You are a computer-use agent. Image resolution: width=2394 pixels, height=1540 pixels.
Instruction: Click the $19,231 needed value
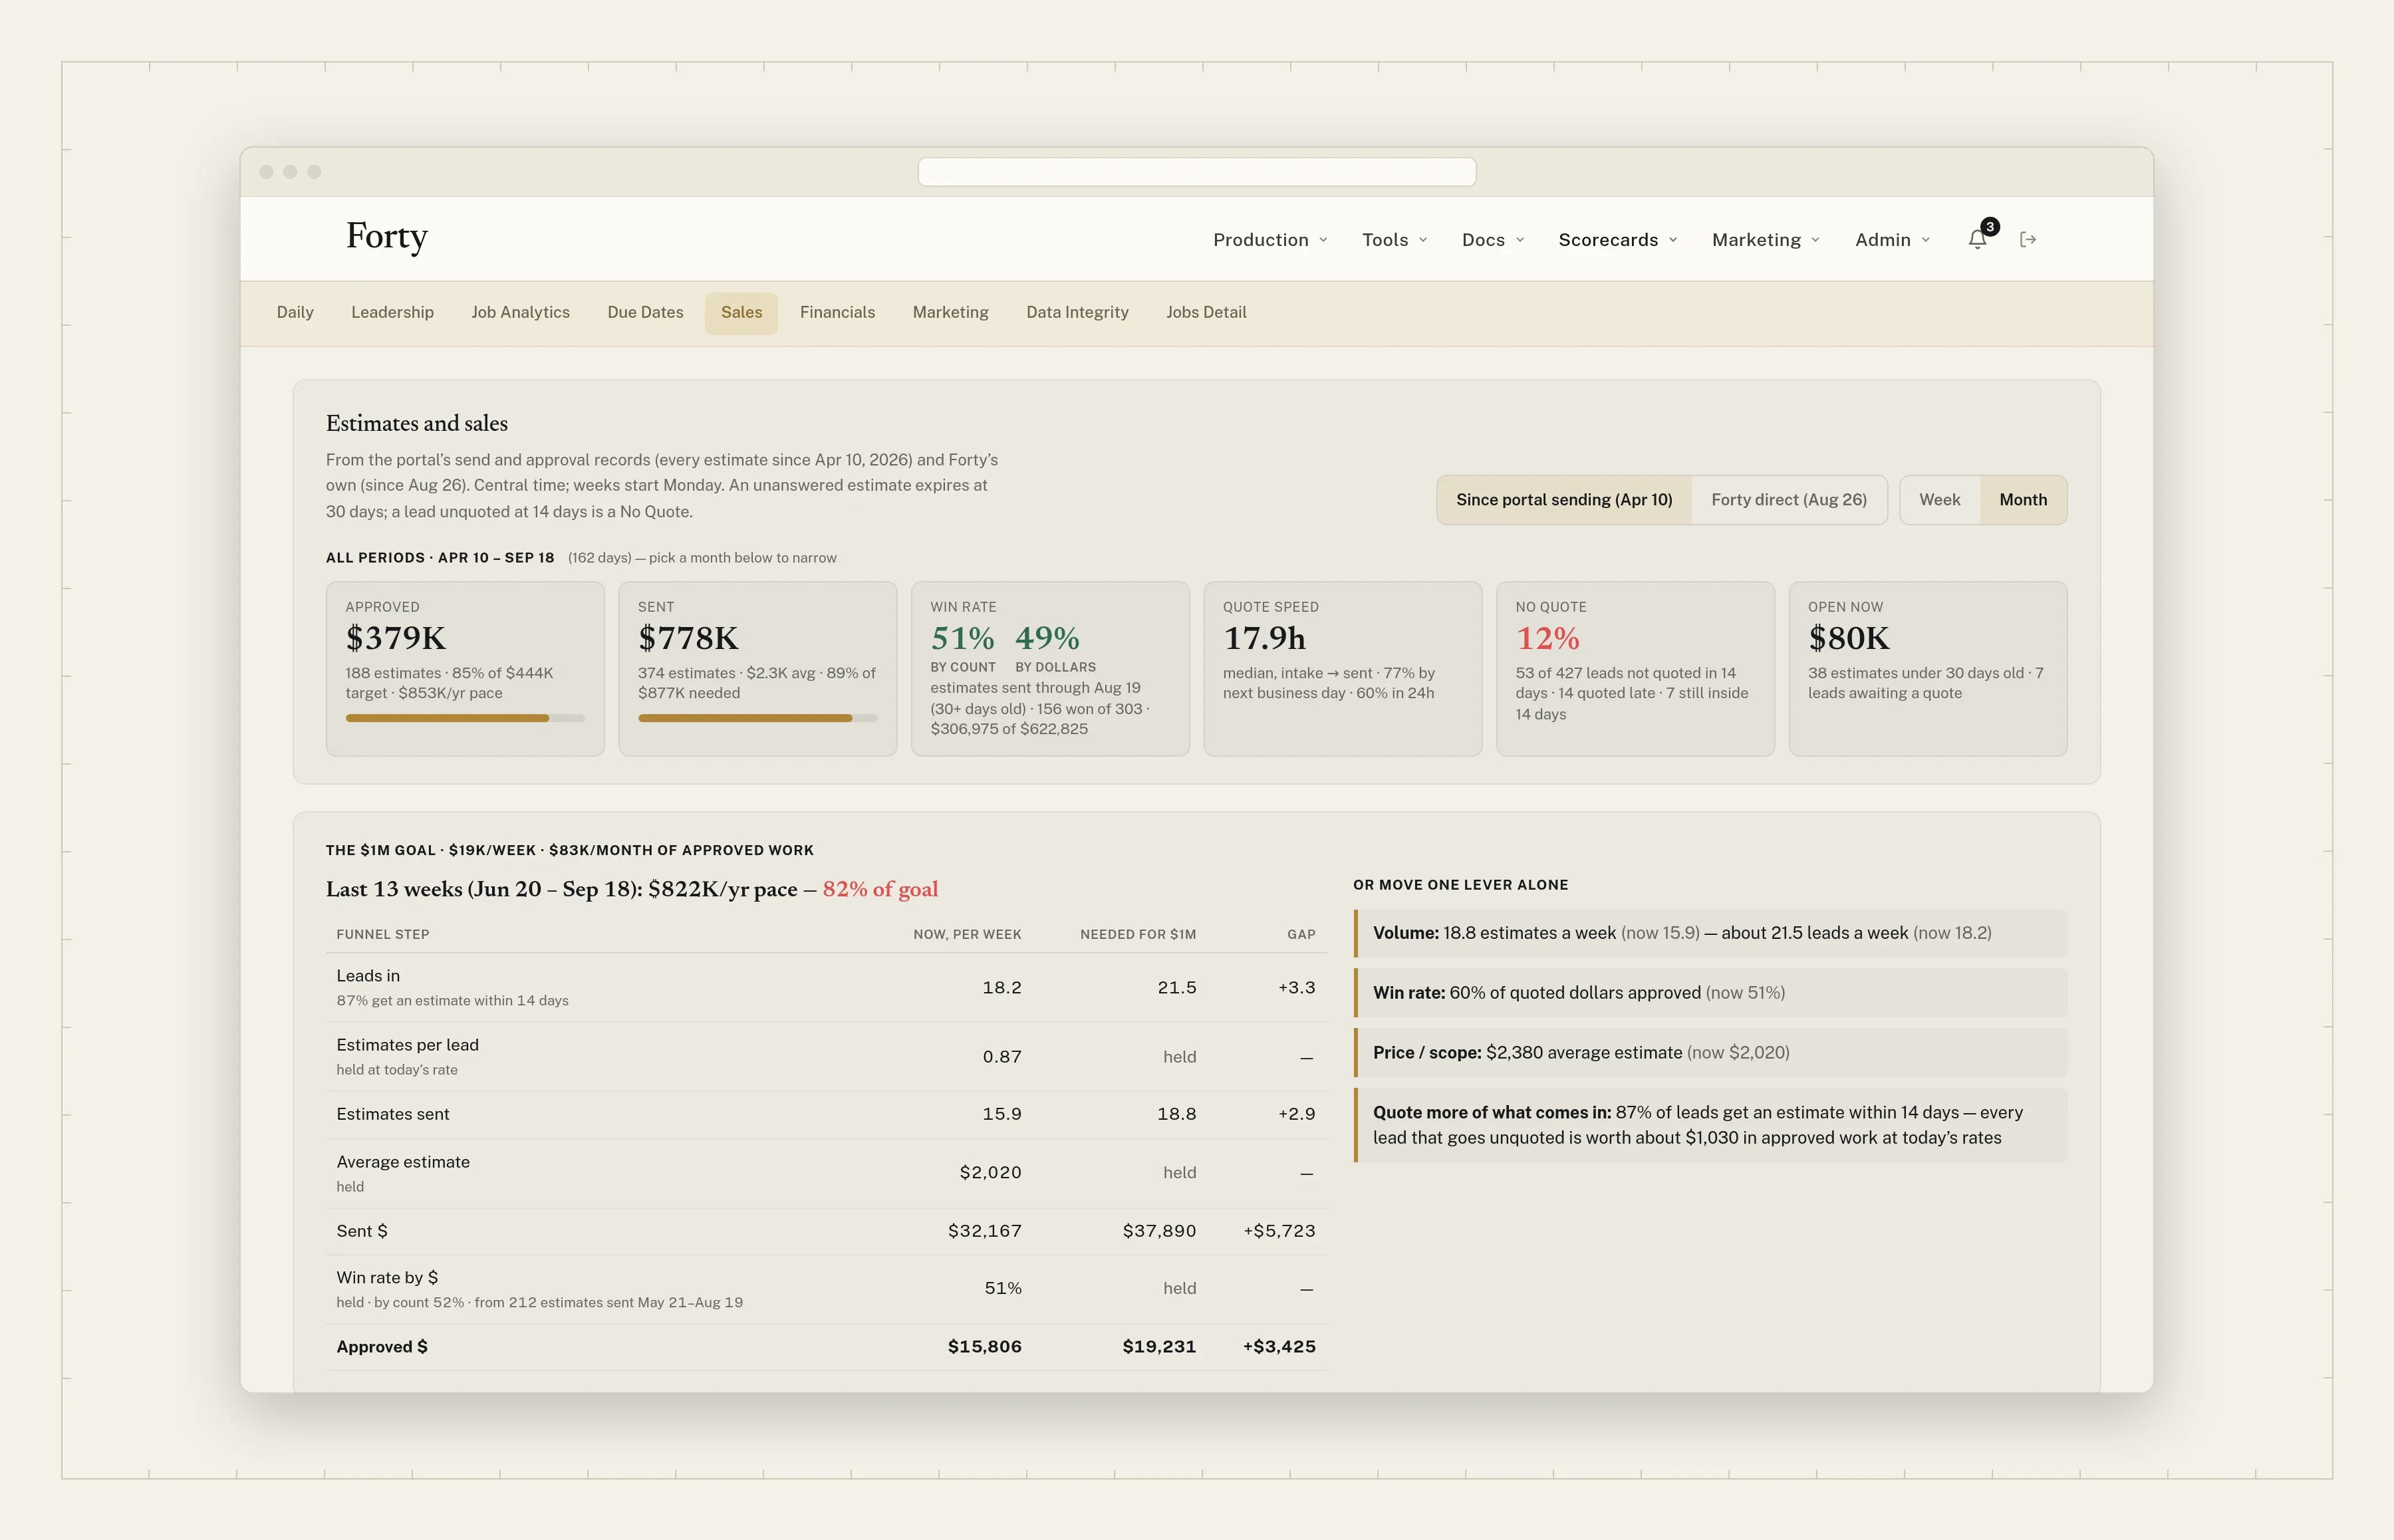[x=1159, y=1347]
